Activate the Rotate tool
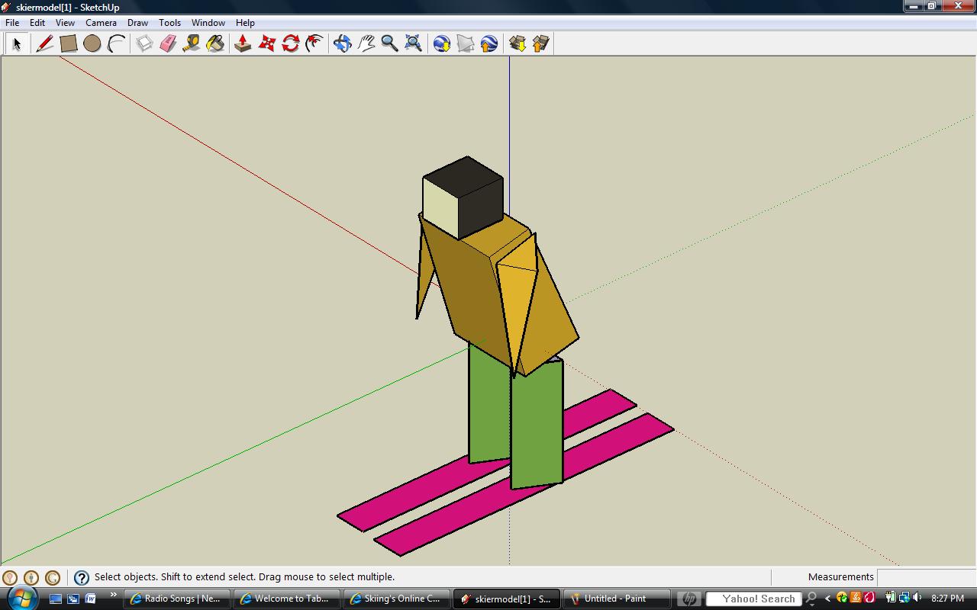This screenshot has width=977, height=610. (x=290, y=43)
